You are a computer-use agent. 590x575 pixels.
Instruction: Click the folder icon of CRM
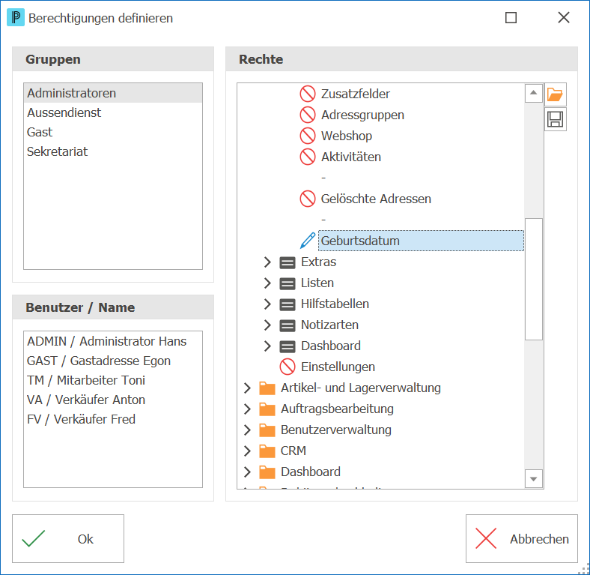[267, 451]
